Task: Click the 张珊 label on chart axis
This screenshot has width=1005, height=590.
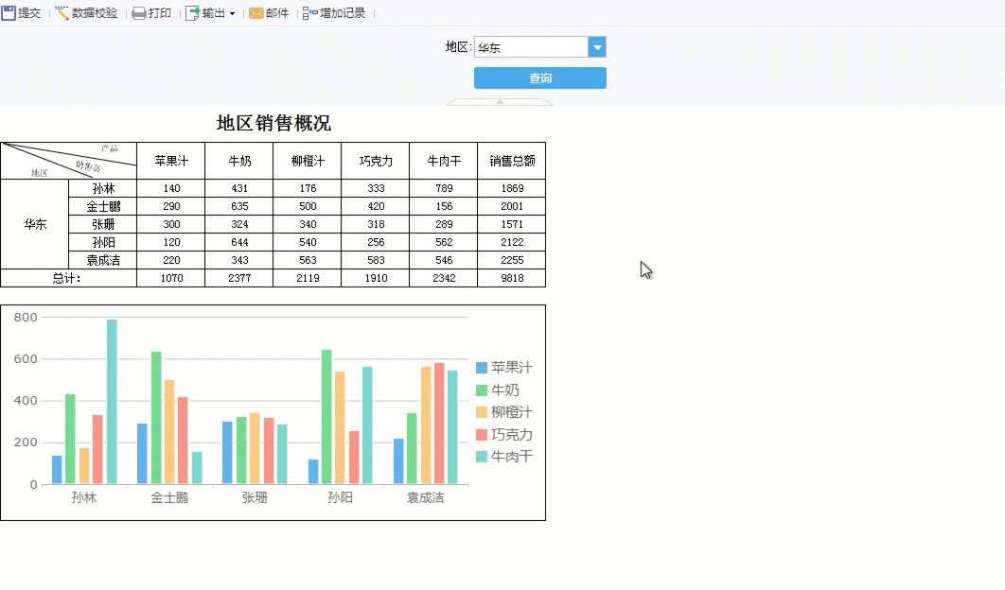Action: pos(255,497)
